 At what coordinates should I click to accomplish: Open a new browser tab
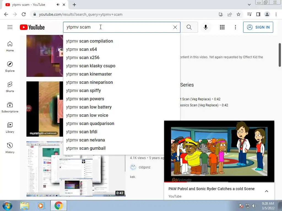[x=74, y=5]
